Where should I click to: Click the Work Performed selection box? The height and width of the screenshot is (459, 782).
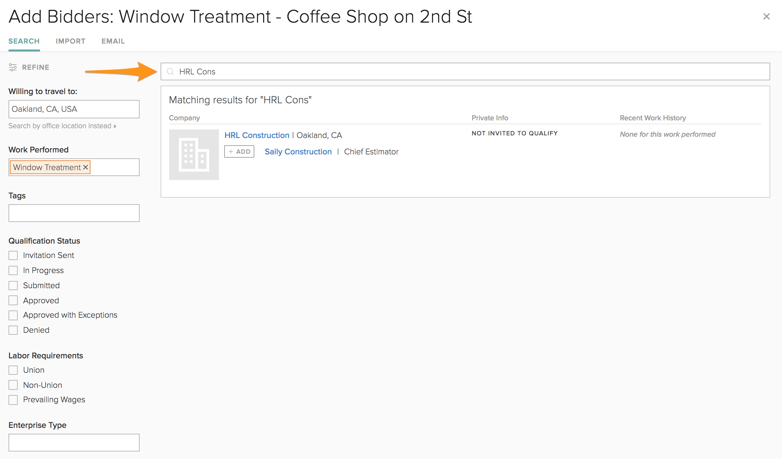tap(115, 167)
